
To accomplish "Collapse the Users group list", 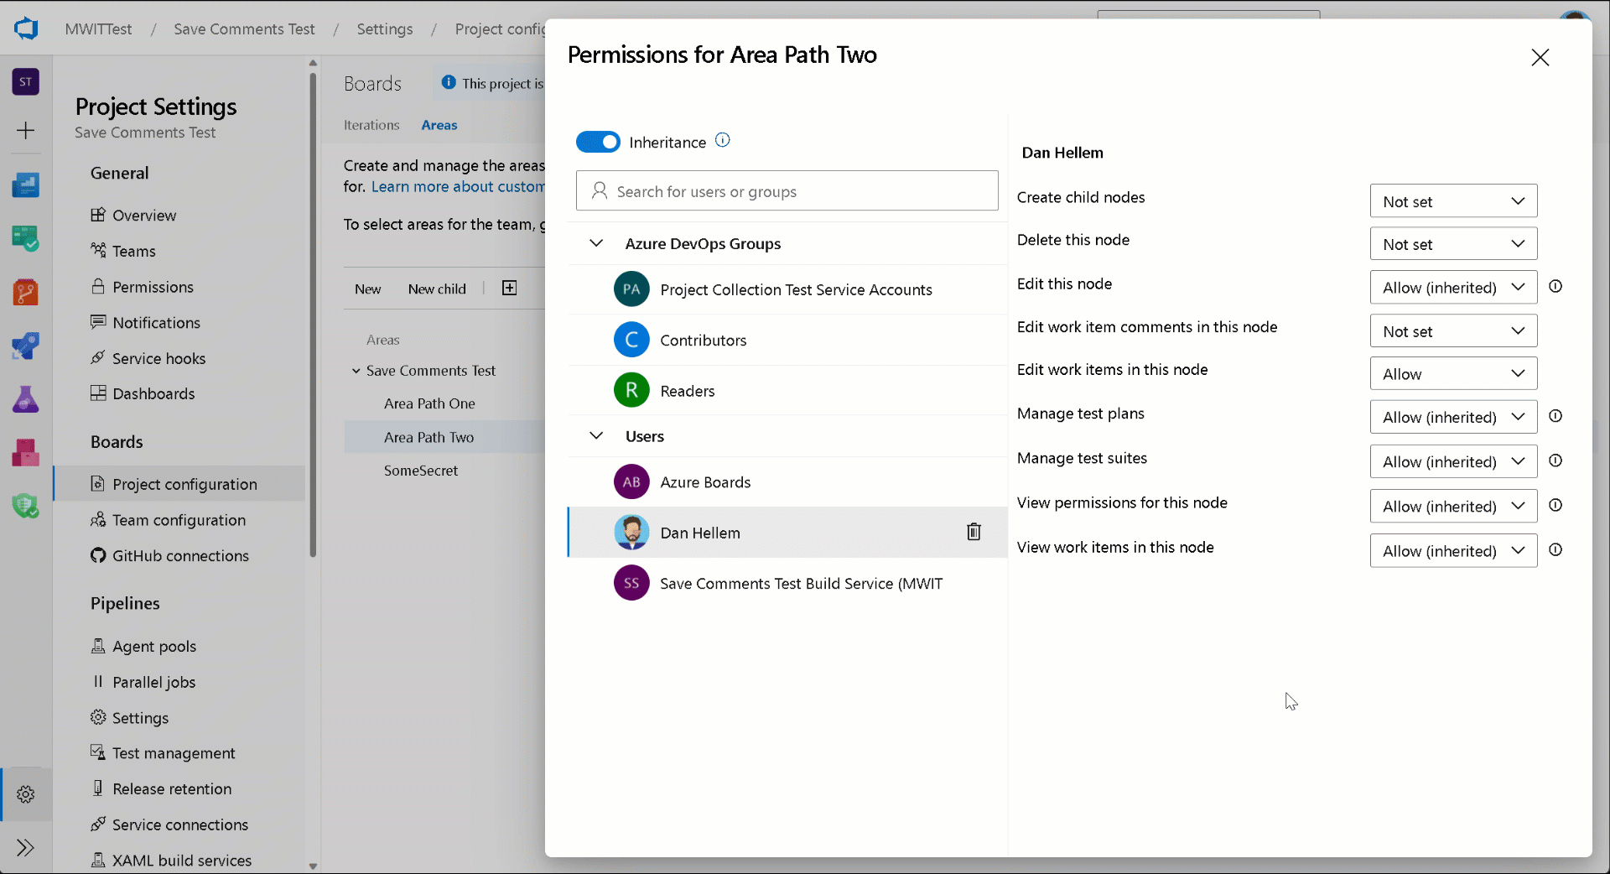I will click(596, 435).
